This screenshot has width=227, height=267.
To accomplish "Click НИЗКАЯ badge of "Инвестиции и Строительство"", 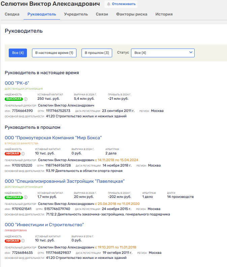I will point(12,241).
